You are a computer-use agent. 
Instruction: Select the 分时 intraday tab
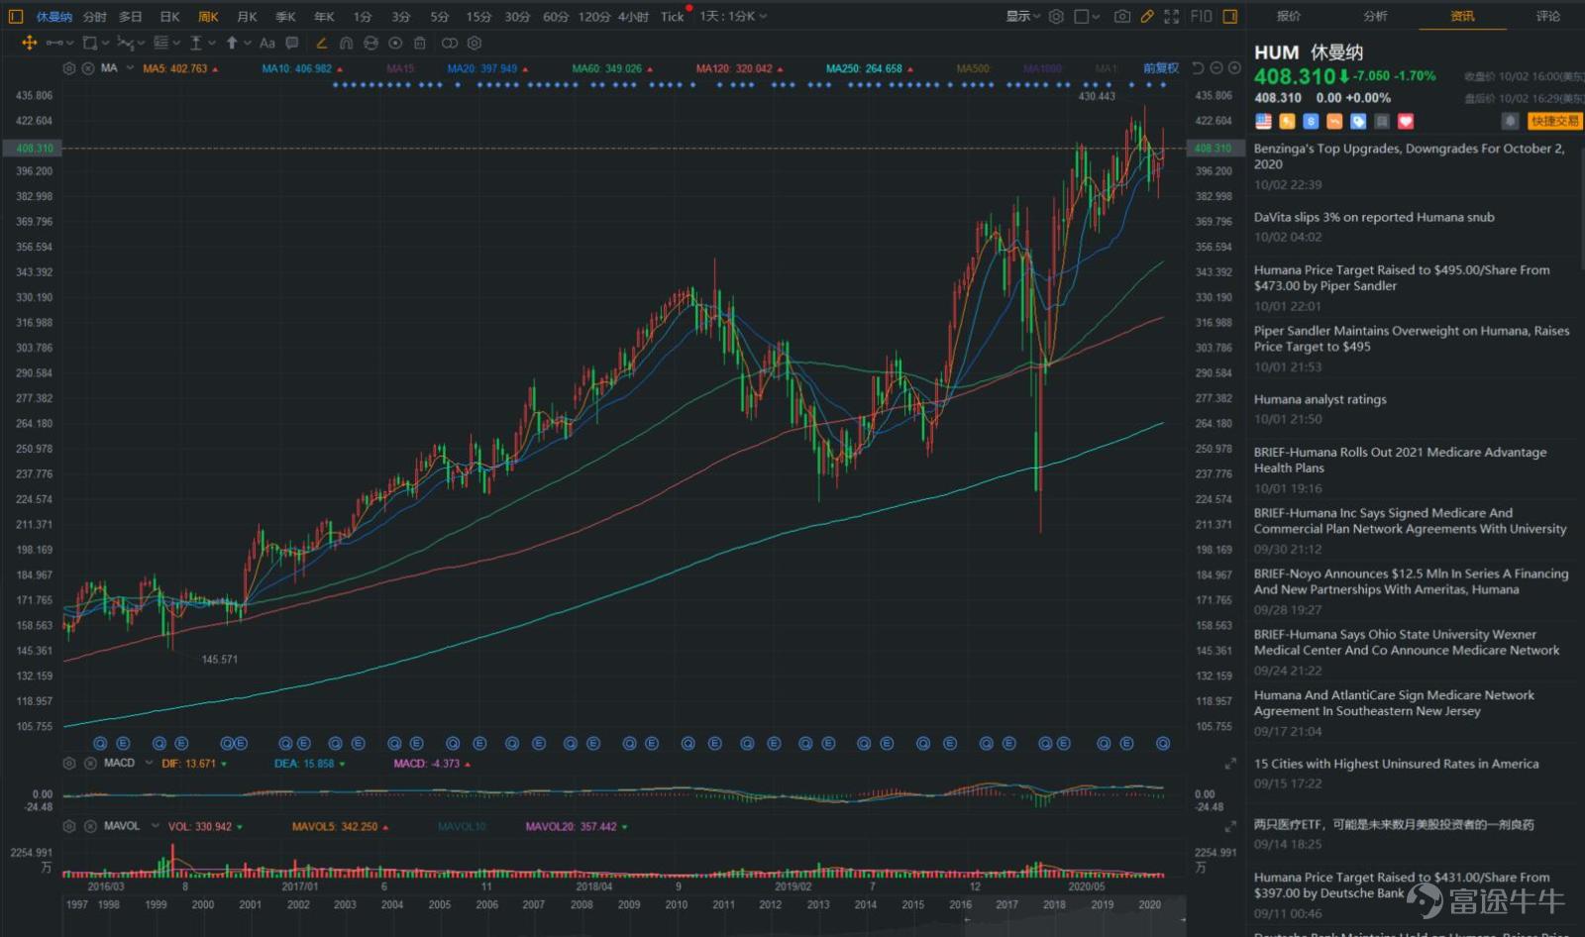point(94,16)
